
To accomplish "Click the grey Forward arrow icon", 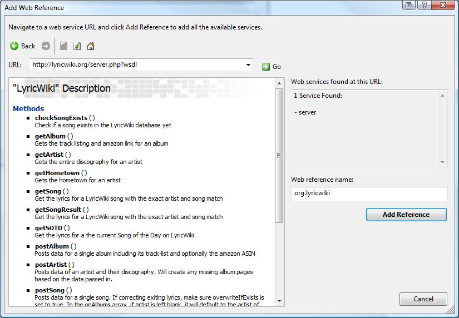I will (x=46, y=46).
